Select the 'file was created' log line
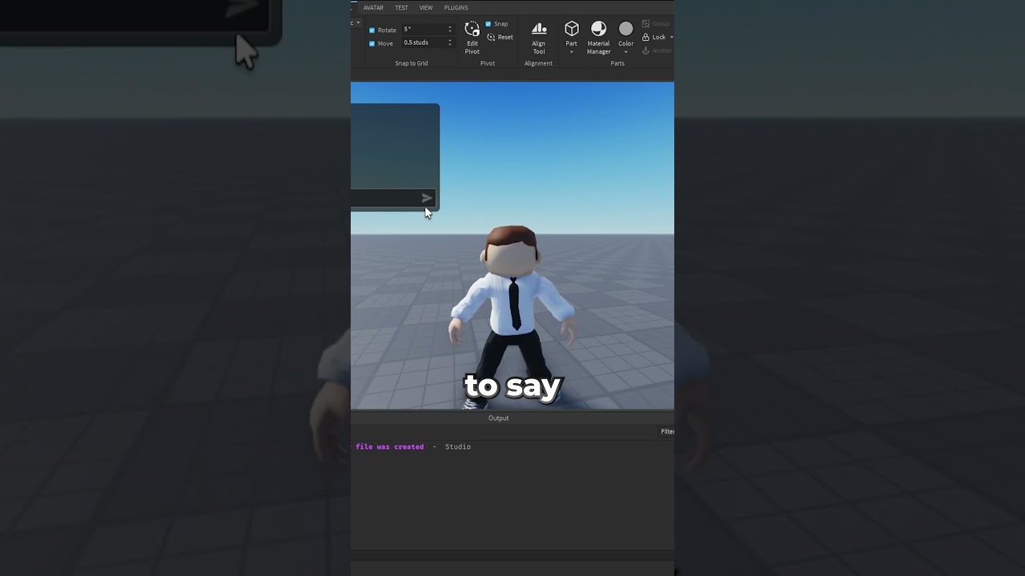This screenshot has height=576, width=1025. 390,447
